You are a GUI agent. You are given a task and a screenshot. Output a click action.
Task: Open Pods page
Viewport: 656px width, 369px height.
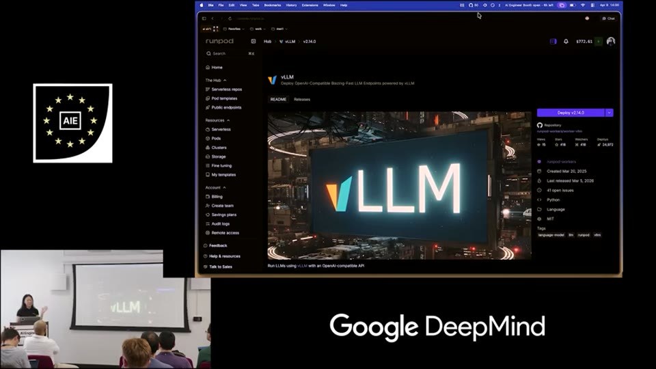pos(213,139)
